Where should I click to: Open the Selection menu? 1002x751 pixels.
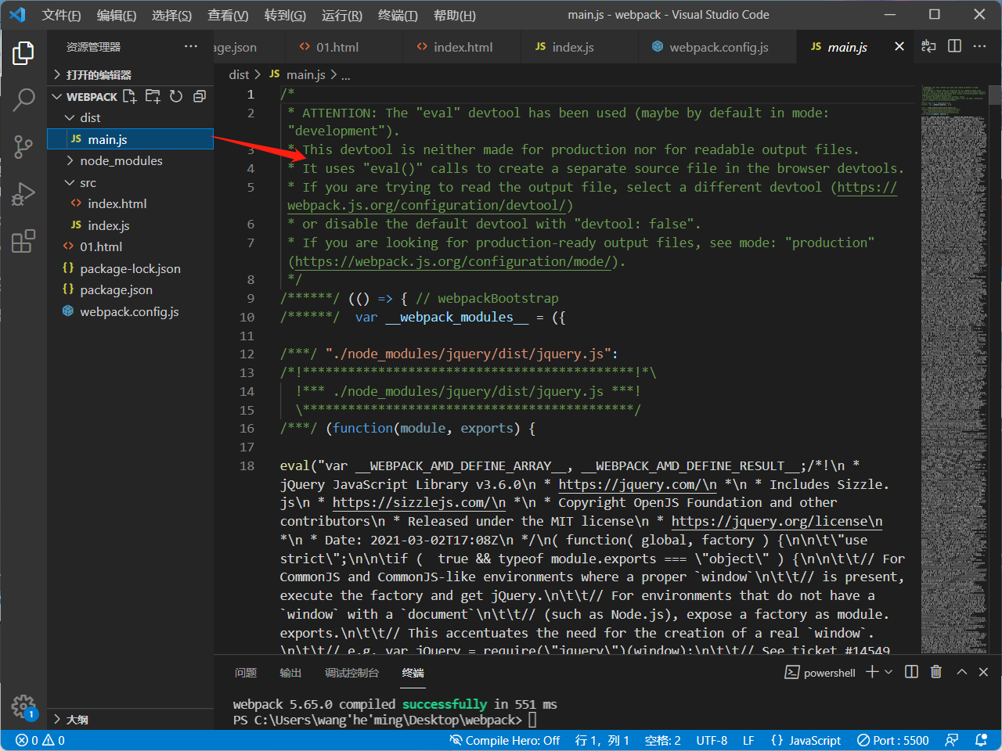click(x=171, y=15)
